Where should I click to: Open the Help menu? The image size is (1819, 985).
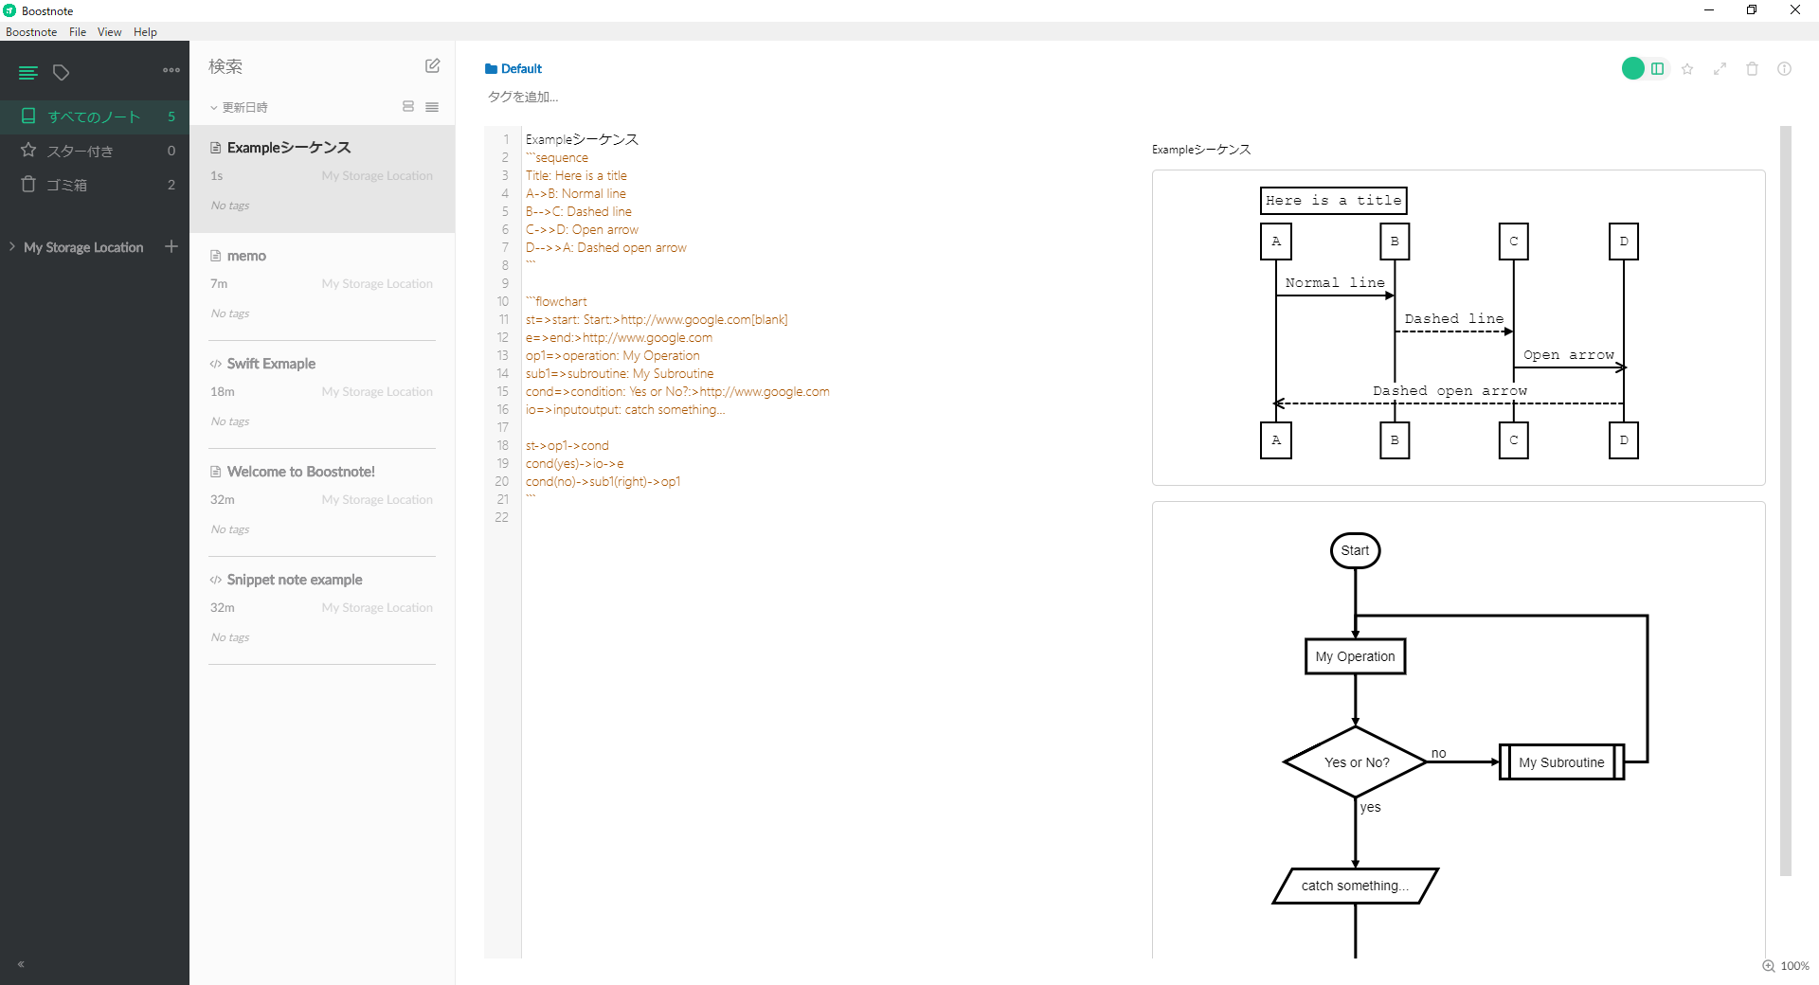pos(145,31)
